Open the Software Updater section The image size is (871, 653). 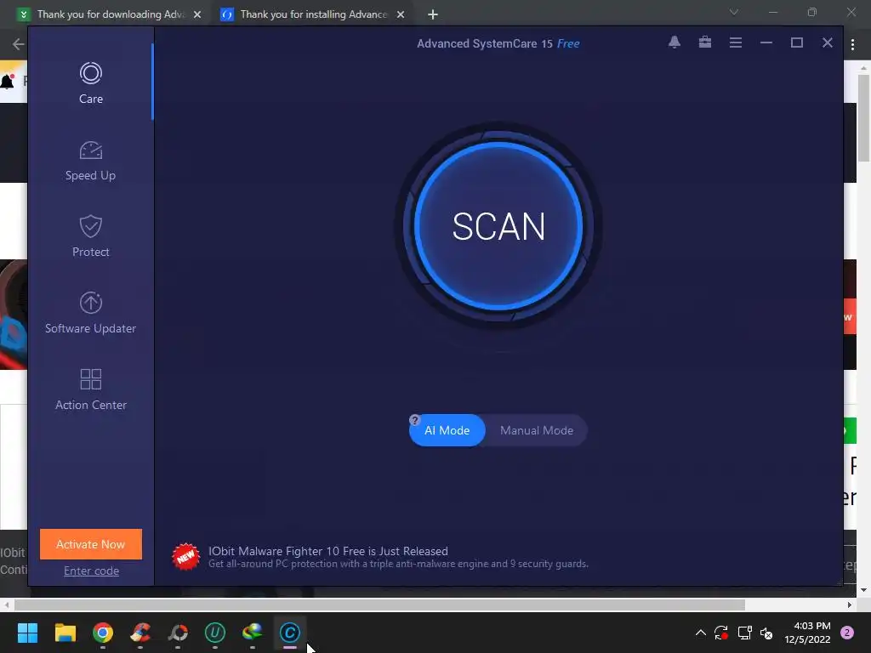90,313
